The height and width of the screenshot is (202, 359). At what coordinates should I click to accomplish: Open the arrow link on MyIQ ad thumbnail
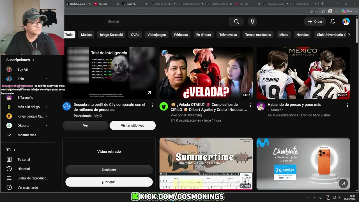[149, 93]
